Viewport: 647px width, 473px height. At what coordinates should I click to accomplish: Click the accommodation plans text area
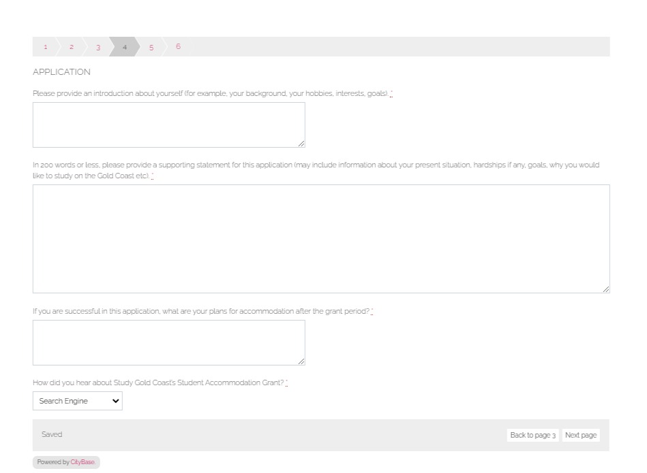pyautogui.click(x=169, y=343)
